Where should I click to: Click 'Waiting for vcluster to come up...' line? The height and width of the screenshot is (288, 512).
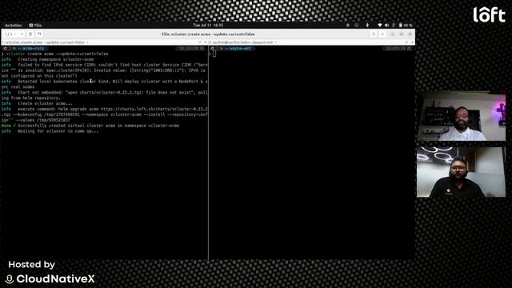(58, 131)
